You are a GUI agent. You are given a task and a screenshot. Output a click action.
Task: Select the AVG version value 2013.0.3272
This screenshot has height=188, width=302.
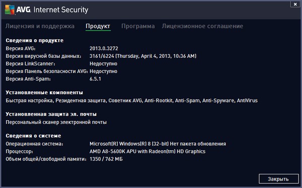tap(104, 48)
